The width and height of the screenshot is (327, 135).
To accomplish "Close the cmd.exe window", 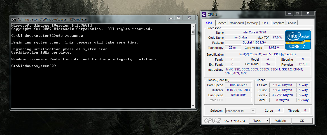I will click(x=189, y=18).
